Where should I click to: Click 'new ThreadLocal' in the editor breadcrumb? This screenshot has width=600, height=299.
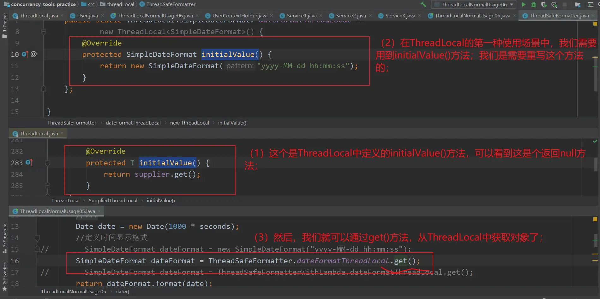pos(189,123)
